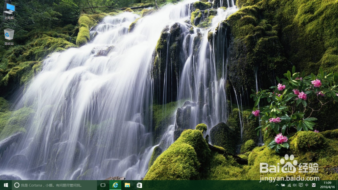The width and height of the screenshot is (338, 190).
Task: Click the battery power tray icon
Action: coord(283,185)
